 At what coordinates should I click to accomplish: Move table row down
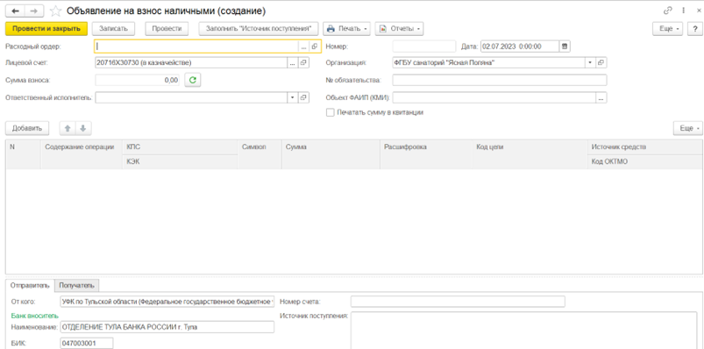(83, 128)
